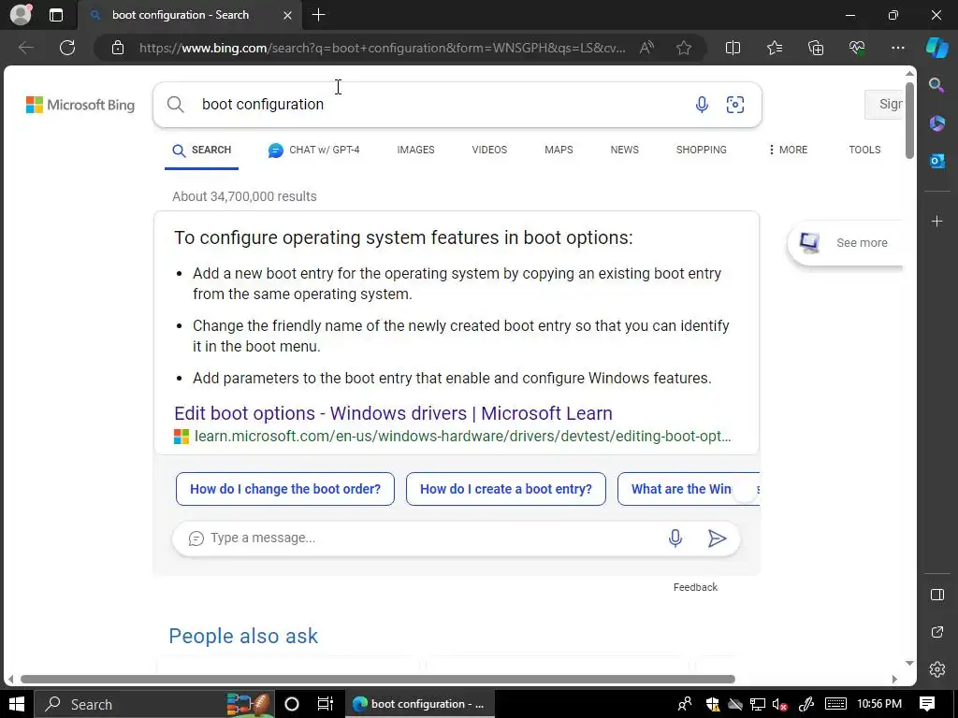Screen dimensions: 958x718
Task: Send the chat message arrow
Action: point(717,538)
